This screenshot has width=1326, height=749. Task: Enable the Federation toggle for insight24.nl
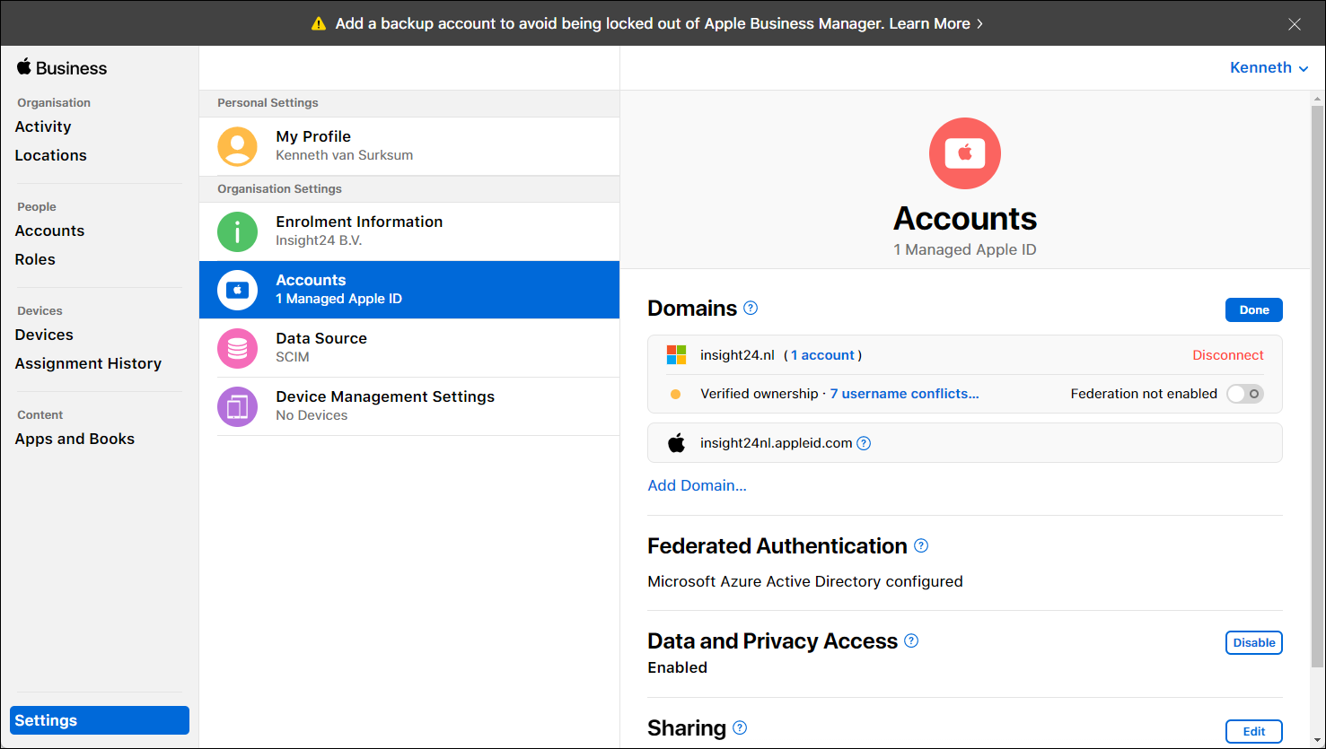[1245, 394]
